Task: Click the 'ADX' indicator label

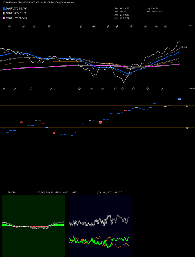Action: 74,192
